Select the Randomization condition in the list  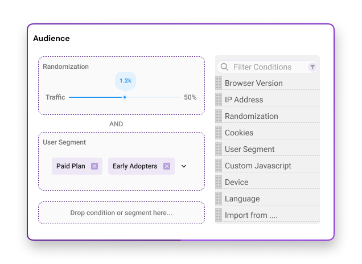(252, 116)
